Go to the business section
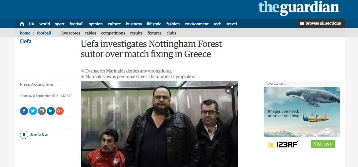358x167 pixels. point(134,24)
